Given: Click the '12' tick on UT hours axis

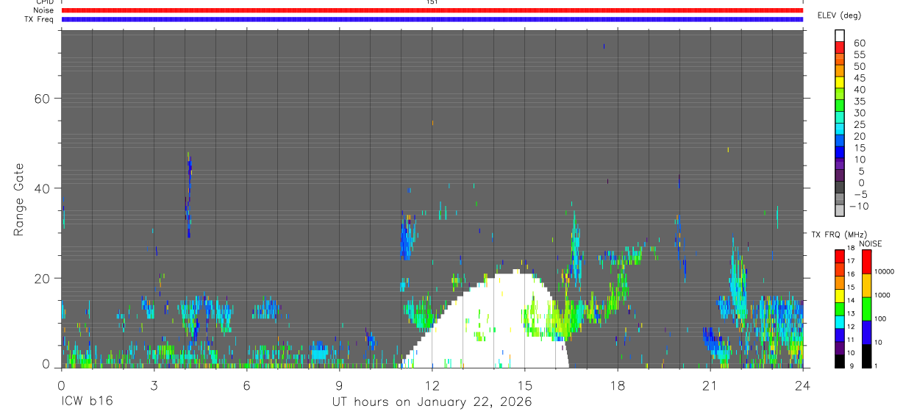Looking at the screenshot, I should pos(432,385).
